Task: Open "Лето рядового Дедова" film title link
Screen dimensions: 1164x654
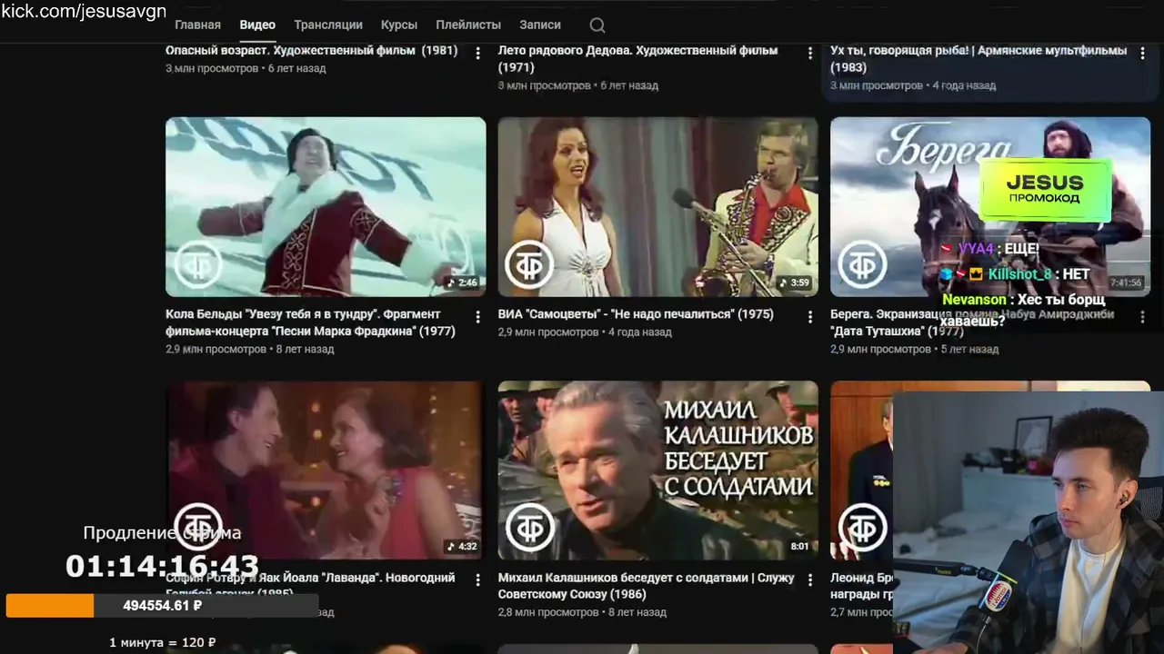Action: pyautogui.click(x=637, y=58)
